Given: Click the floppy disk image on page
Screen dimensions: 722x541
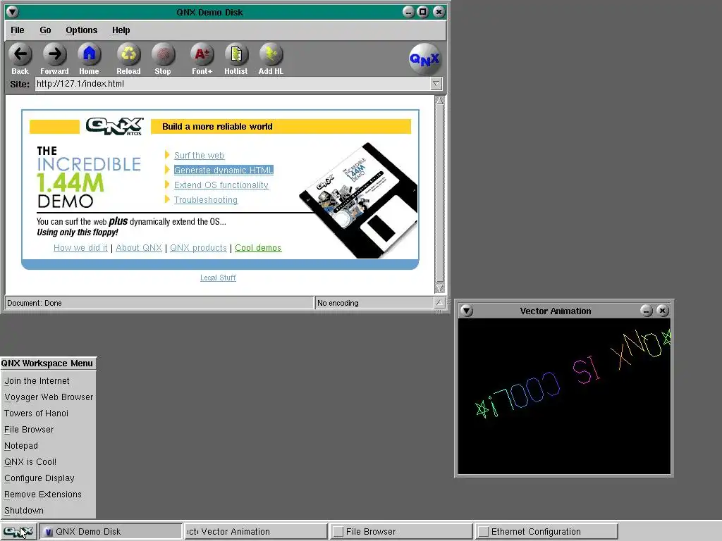Looking at the screenshot, I should click(359, 201).
